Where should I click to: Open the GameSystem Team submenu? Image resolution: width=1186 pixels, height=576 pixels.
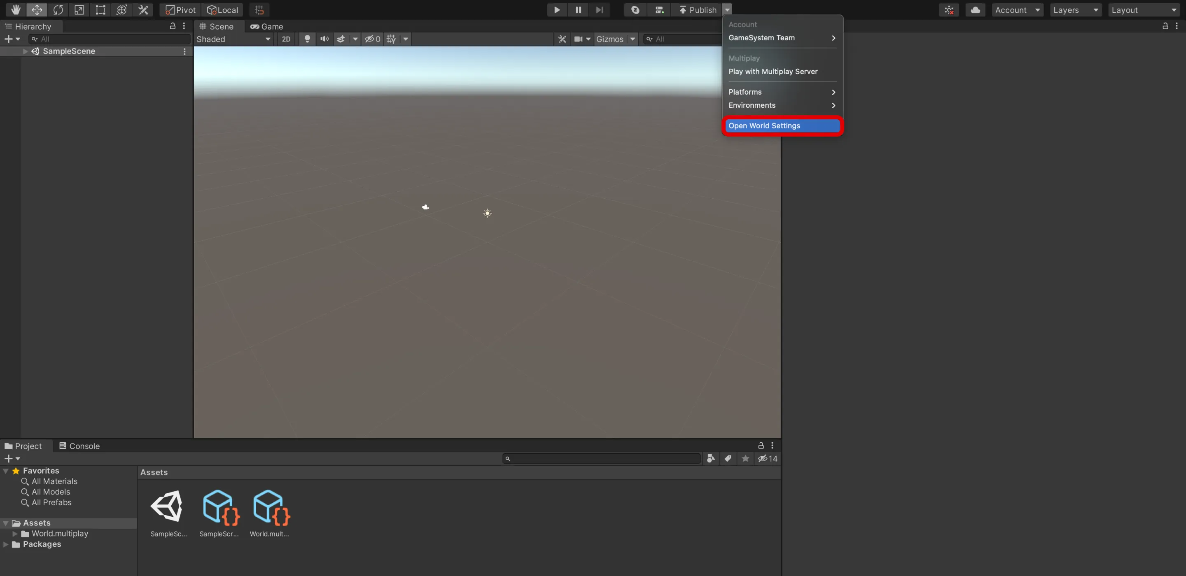click(782, 38)
